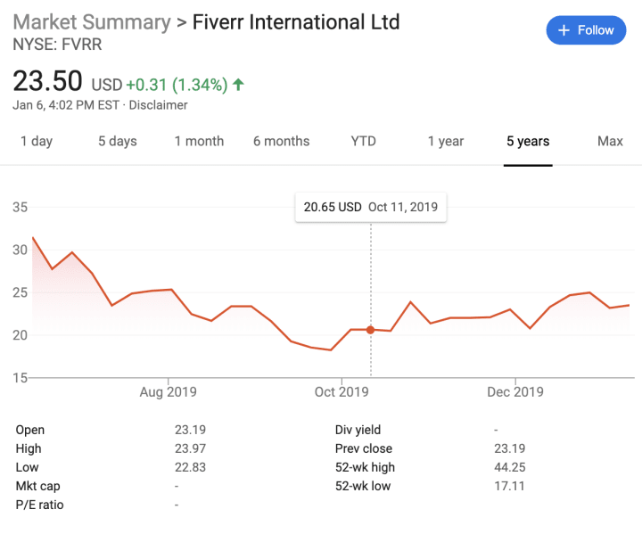Switch to the 1 day range tab
Screen dimensions: 642x534
coord(37,141)
